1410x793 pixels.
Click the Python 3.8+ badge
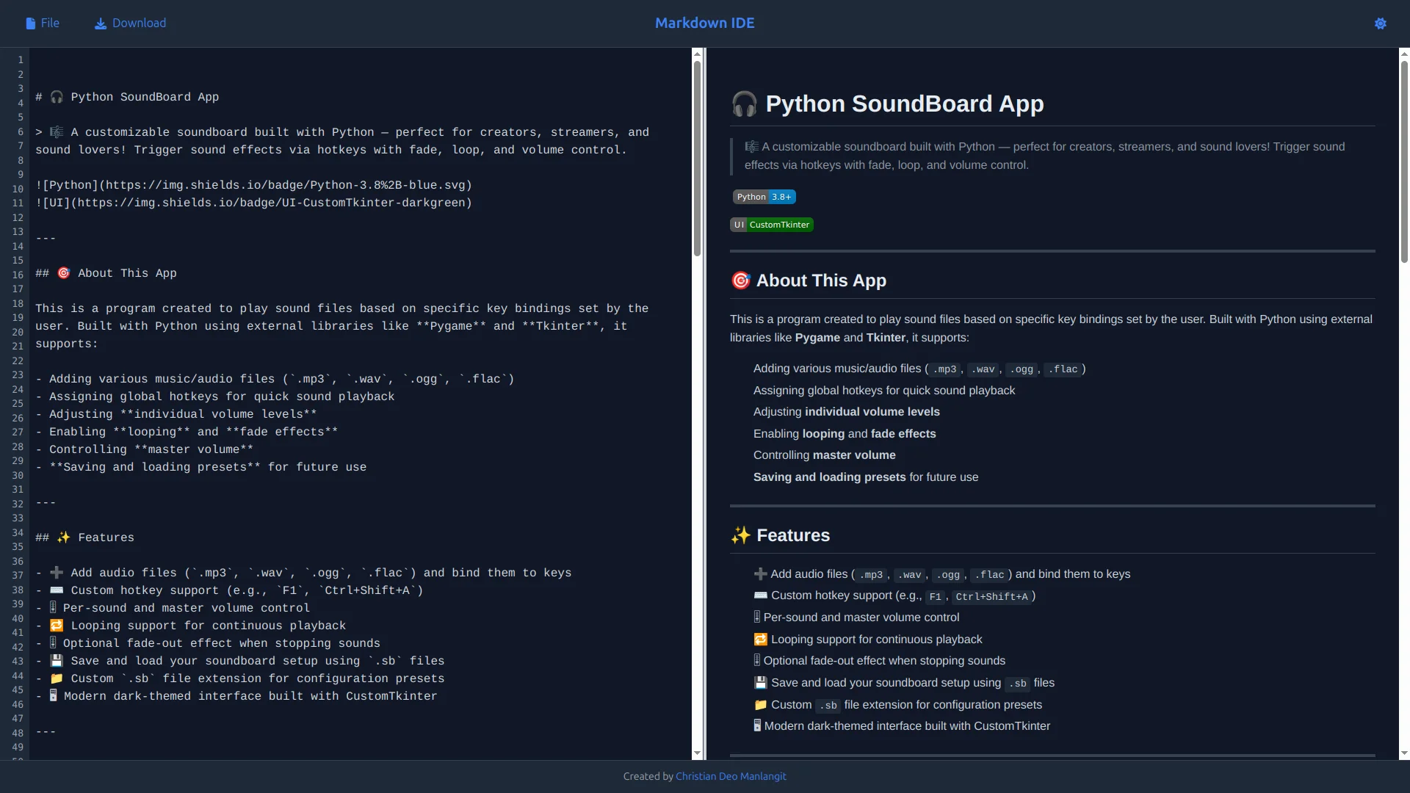pos(764,197)
